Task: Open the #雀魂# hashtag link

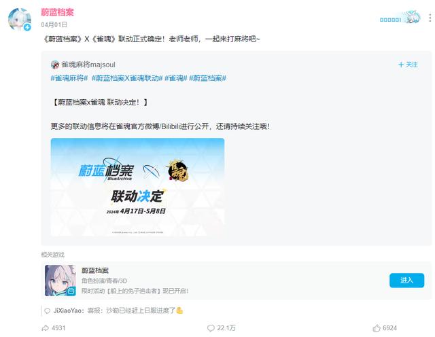Action: coord(176,78)
